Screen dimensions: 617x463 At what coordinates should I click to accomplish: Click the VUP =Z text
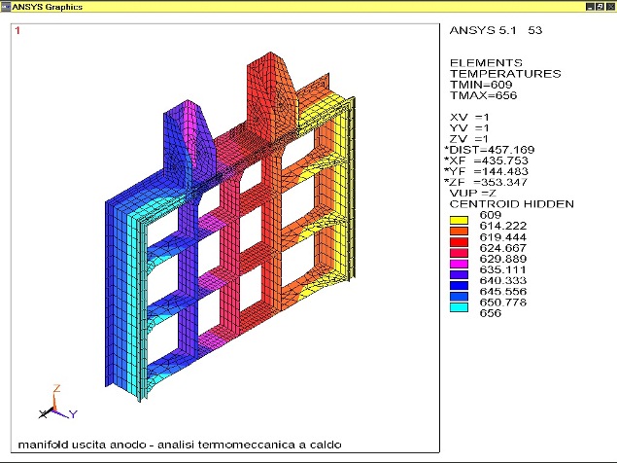(x=473, y=194)
